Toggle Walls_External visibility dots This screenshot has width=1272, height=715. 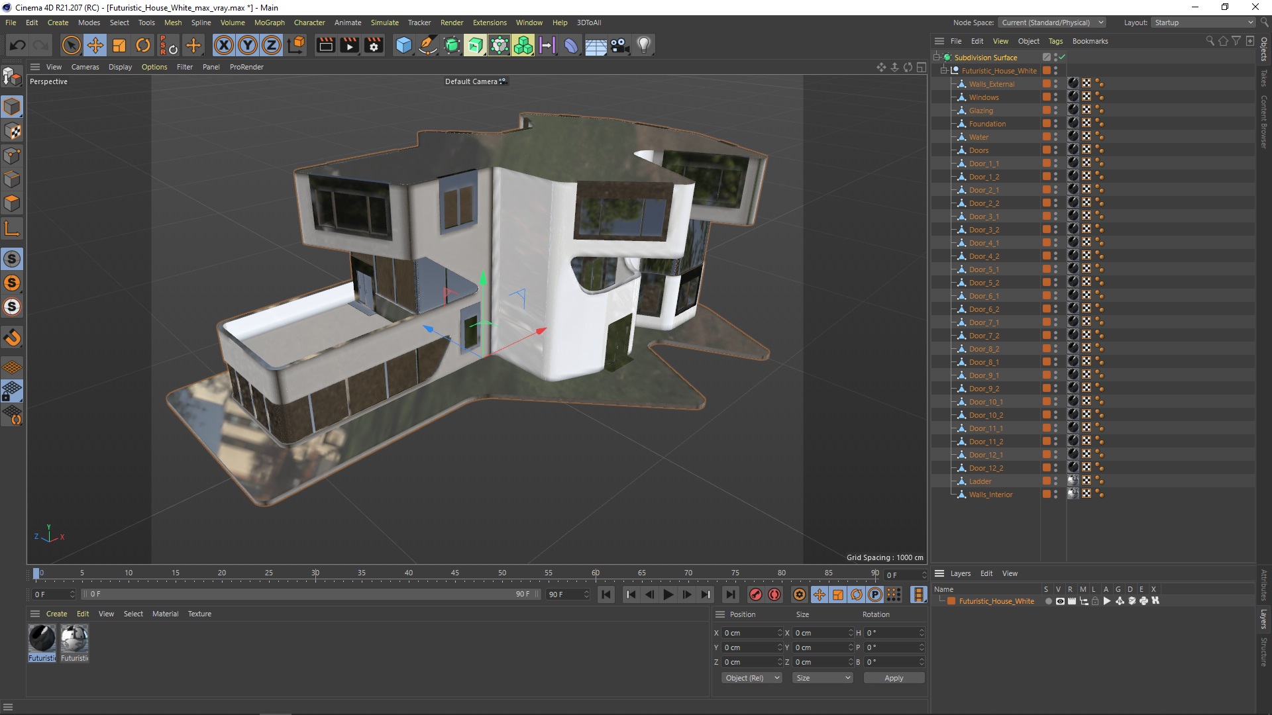(x=1056, y=84)
